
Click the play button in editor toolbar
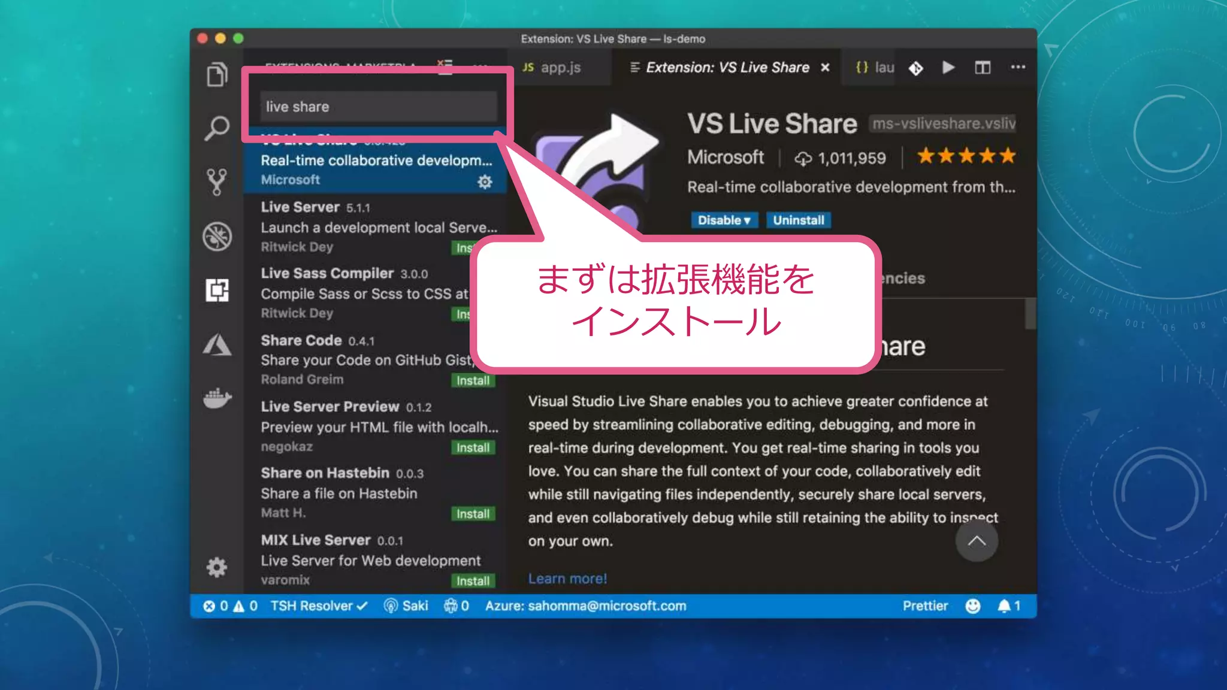948,67
